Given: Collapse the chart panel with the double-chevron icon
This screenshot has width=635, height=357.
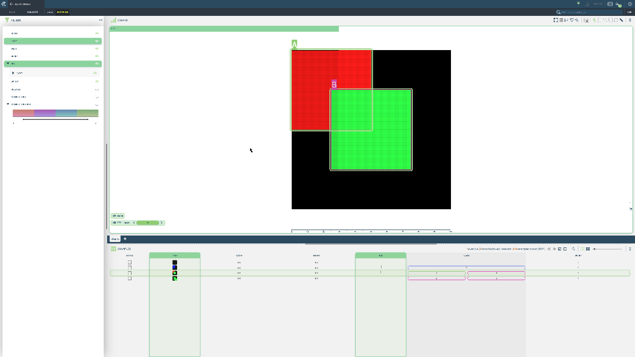Looking at the screenshot, I should click(630, 20).
